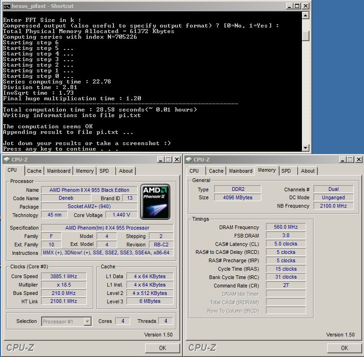
Task: Click the L1 Data cache value
Action: tap(150, 276)
